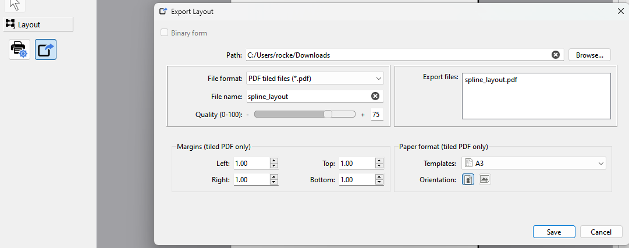The height and width of the screenshot is (248, 629).
Task: Increase the Left margin value
Action: pyautogui.click(x=274, y=161)
